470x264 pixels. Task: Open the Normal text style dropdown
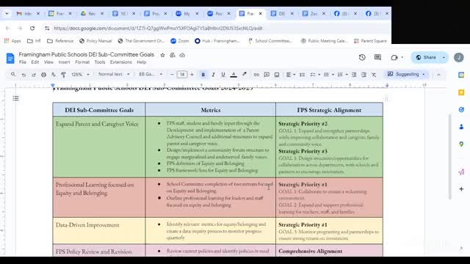114,74
